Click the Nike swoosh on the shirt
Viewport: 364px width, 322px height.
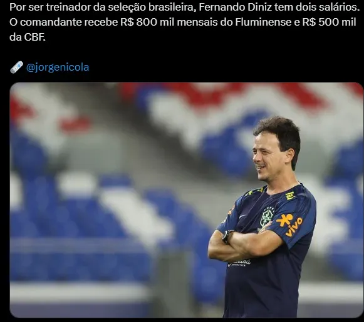[x=243, y=216]
